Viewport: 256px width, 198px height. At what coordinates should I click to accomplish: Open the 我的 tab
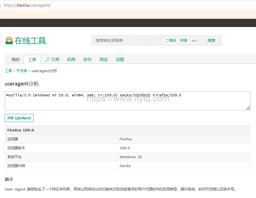click(x=16, y=59)
